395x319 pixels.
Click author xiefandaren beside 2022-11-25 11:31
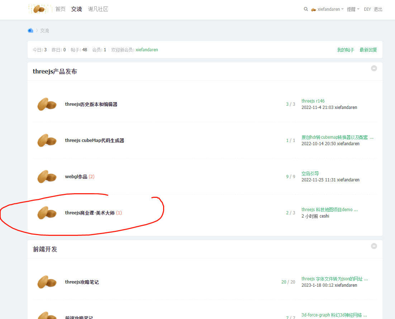tap(348, 180)
